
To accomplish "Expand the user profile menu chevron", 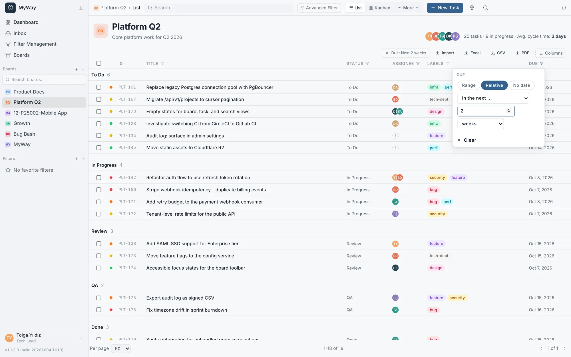I will [81, 338].
